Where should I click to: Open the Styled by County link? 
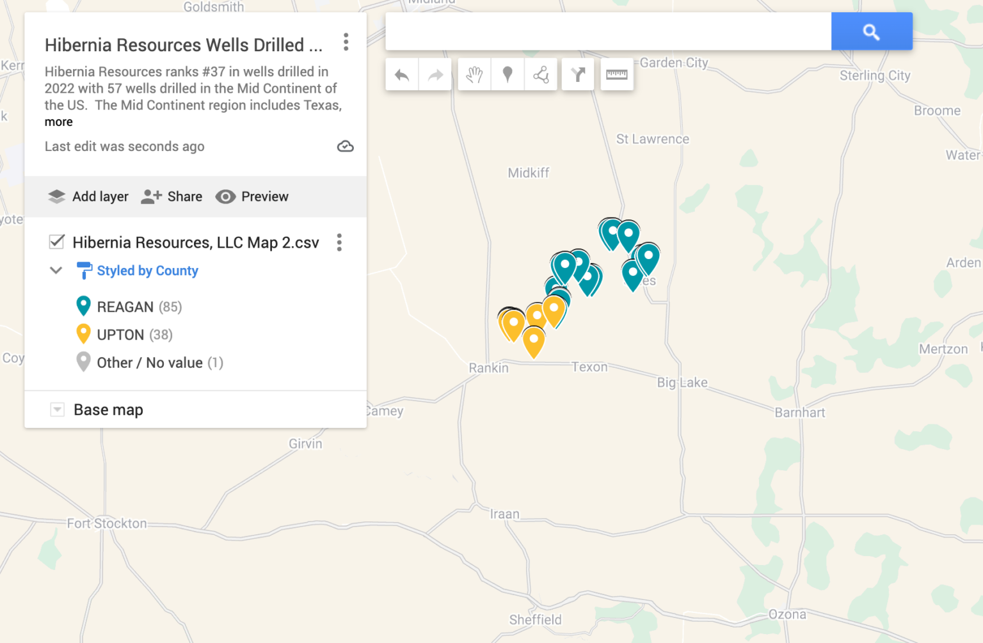pyautogui.click(x=147, y=271)
